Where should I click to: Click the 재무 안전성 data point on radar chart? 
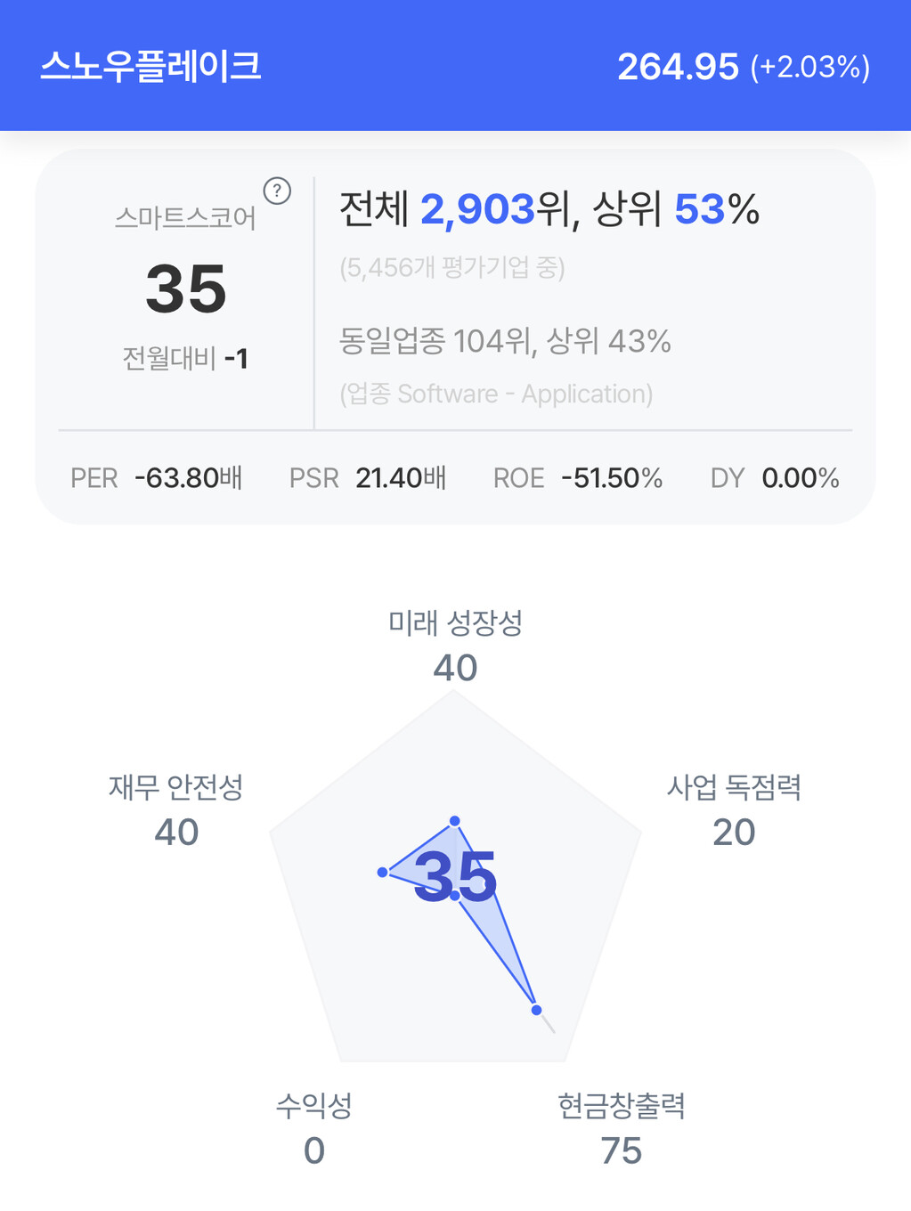(382, 873)
